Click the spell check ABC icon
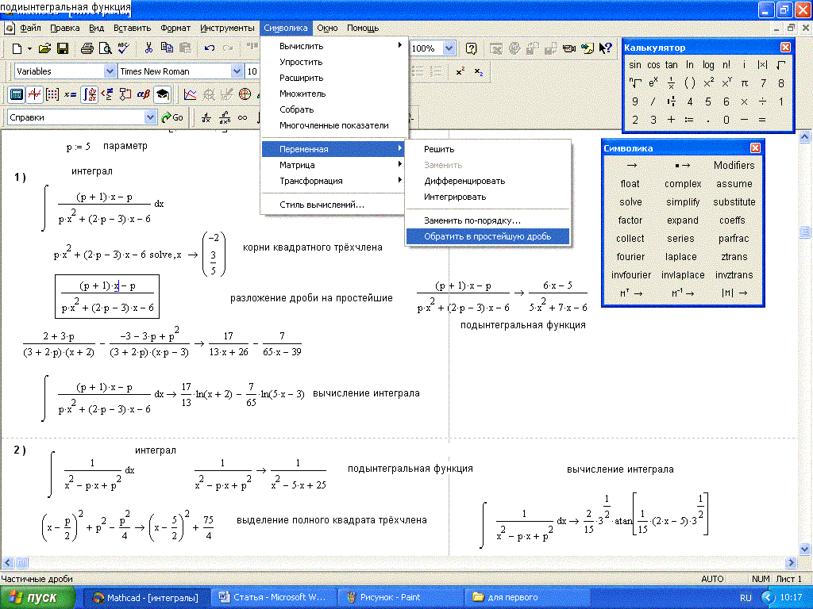Viewport: 813px width, 609px height. (125, 48)
